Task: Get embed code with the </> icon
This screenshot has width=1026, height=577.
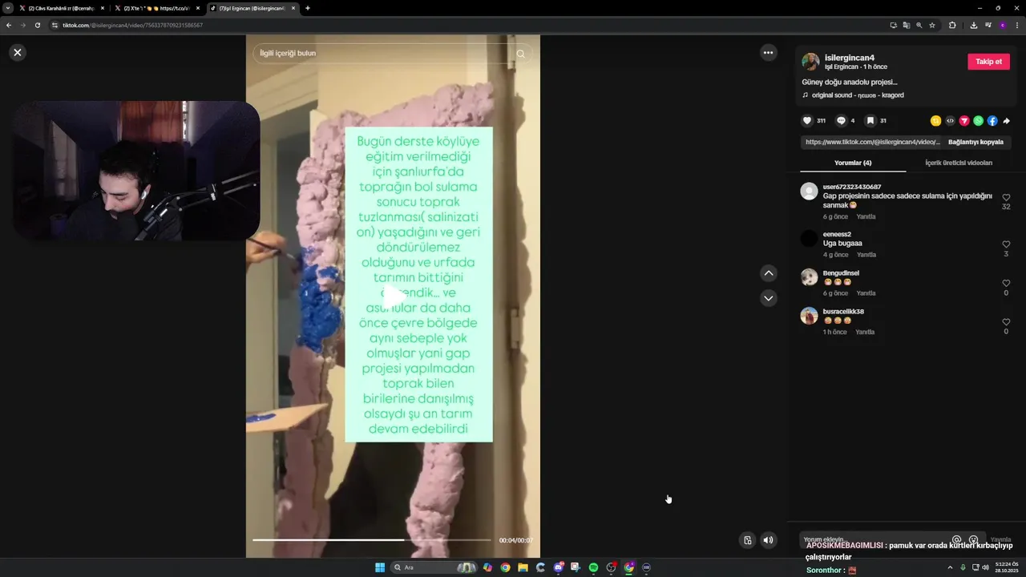Action: pos(950,121)
